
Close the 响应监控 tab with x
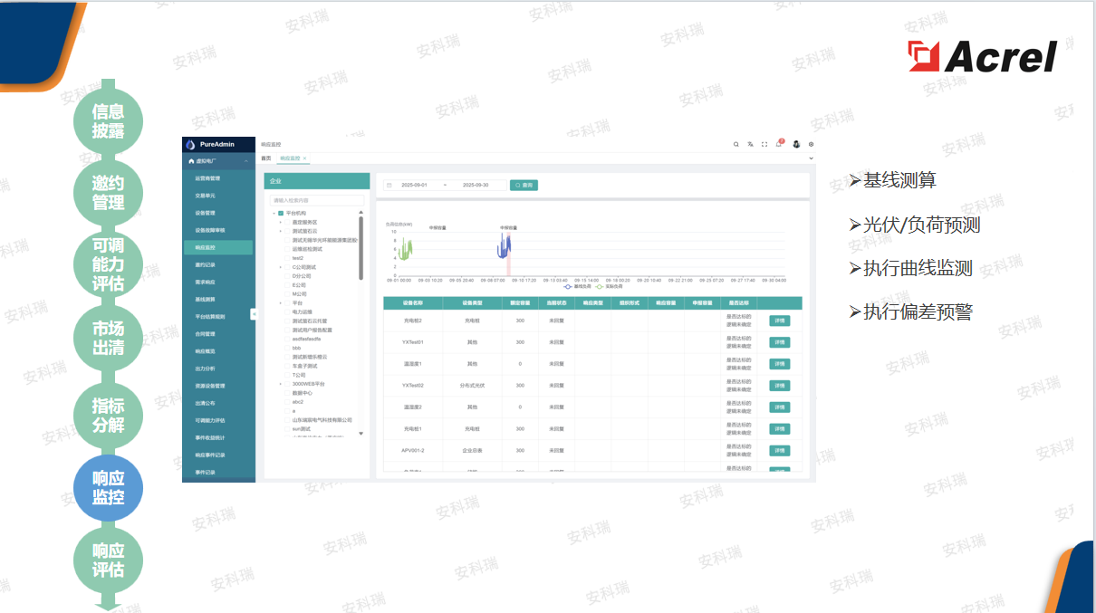point(305,158)
